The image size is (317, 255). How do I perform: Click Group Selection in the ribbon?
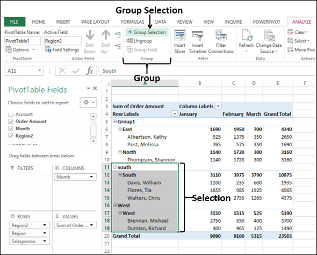coord(147,32)
